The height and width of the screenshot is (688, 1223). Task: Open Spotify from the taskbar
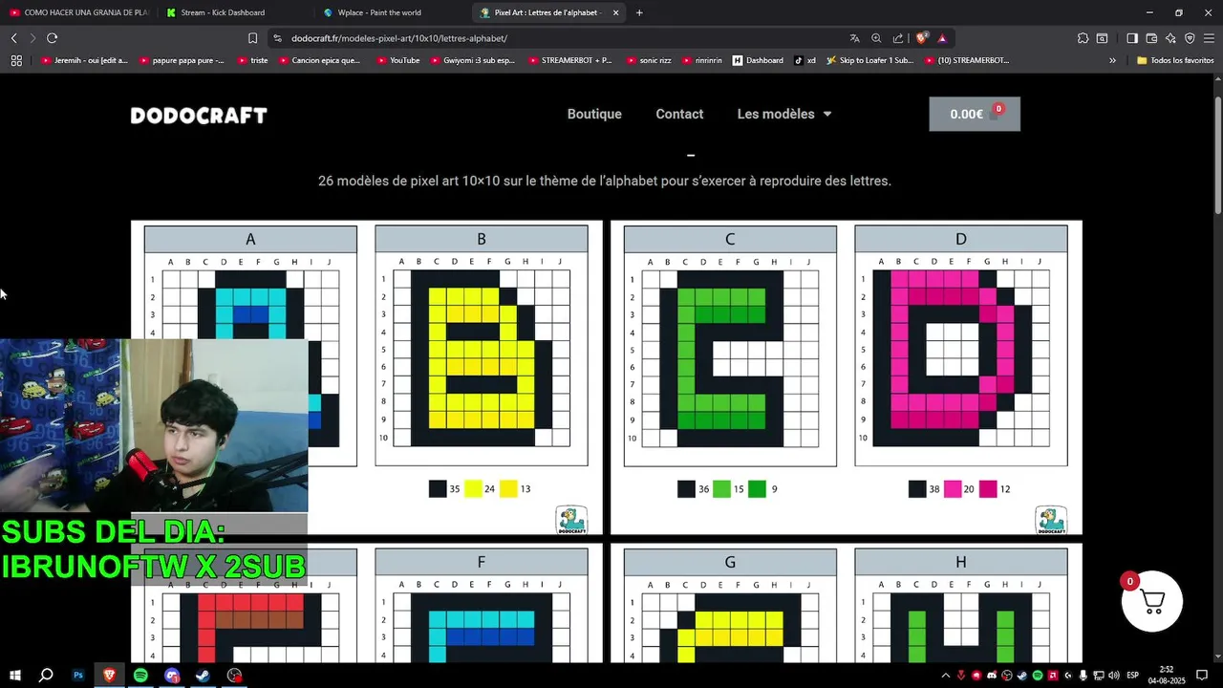point(140,676)
